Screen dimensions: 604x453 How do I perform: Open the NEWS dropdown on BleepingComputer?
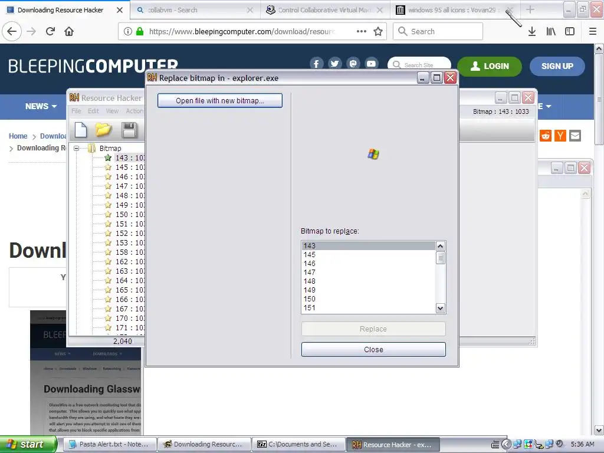41,106
